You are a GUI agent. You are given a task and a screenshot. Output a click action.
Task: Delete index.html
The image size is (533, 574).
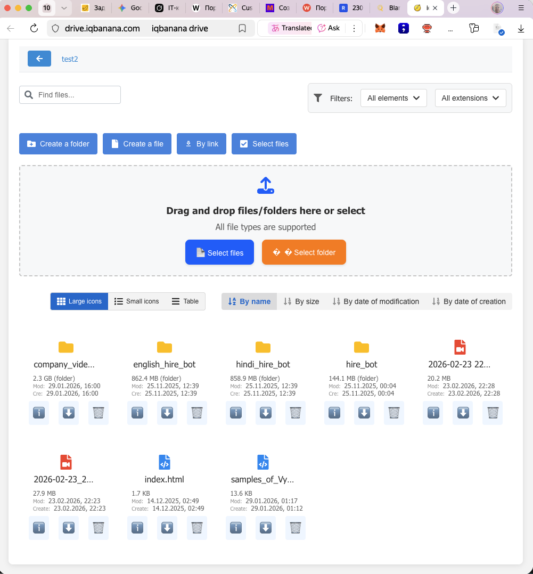click(197, 528)
